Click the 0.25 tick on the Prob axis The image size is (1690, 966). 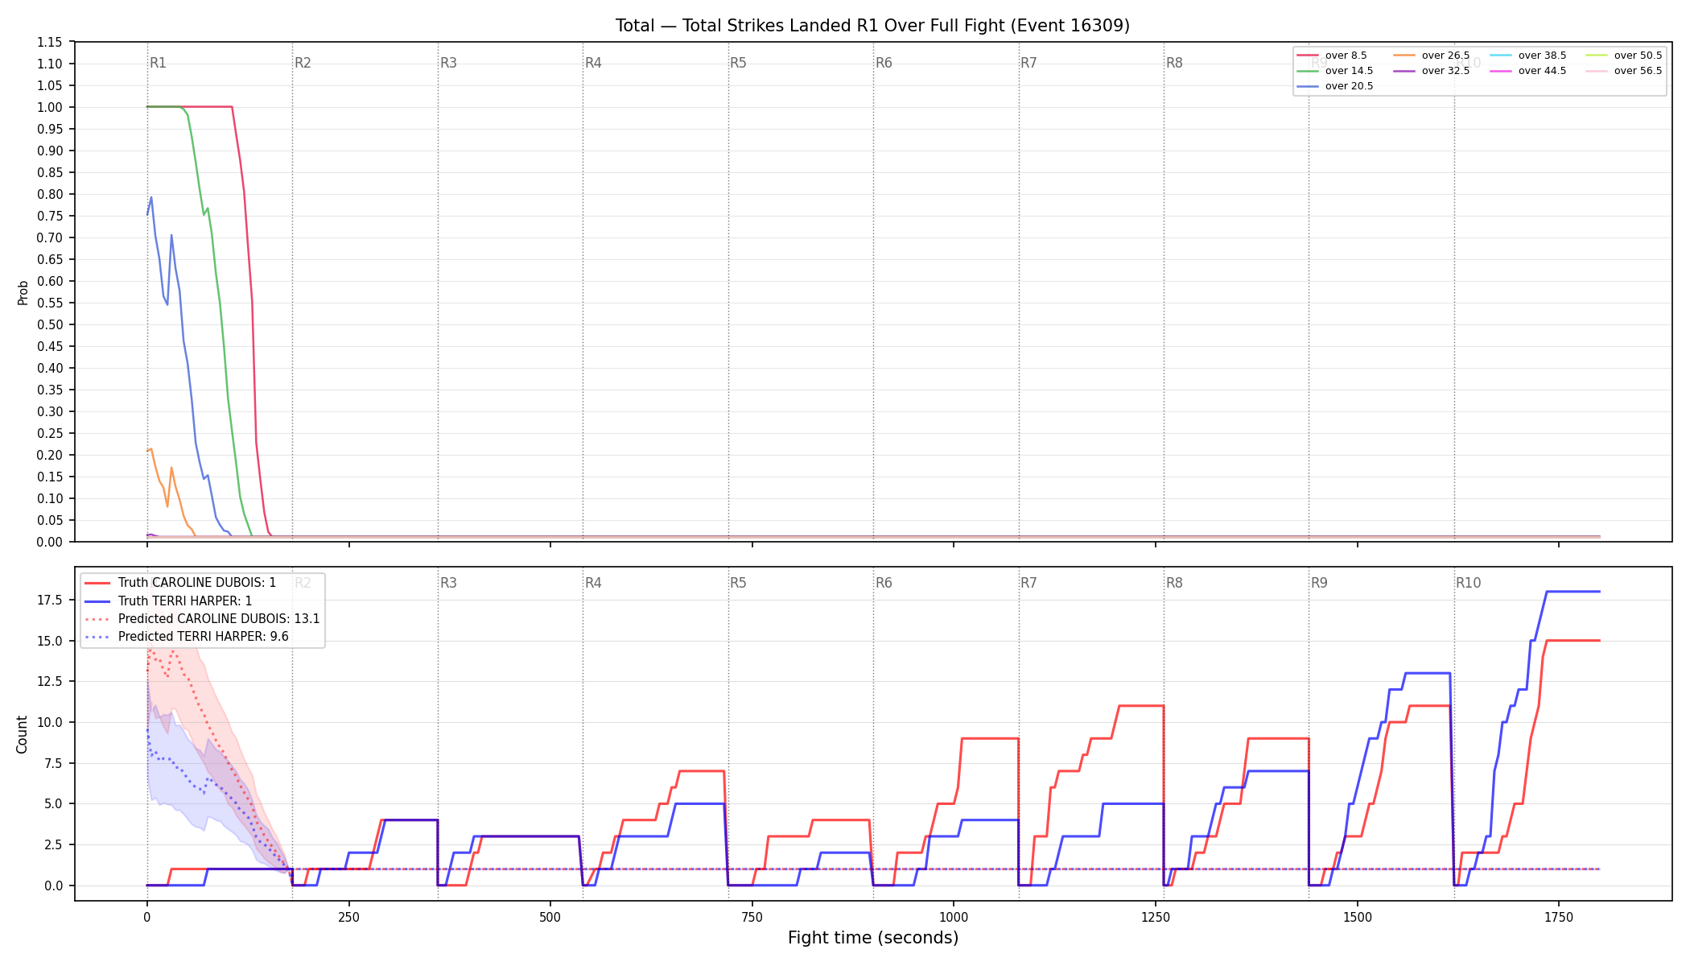[x=50, y=433]
